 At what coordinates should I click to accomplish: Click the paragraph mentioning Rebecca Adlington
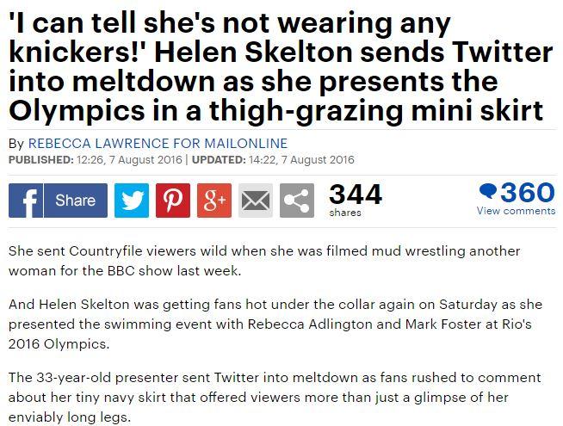277,324
